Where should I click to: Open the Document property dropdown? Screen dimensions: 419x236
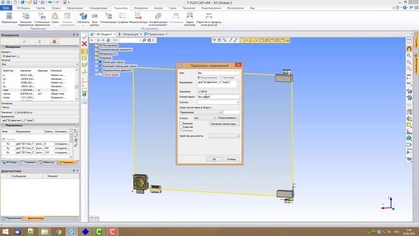point(224,136)
